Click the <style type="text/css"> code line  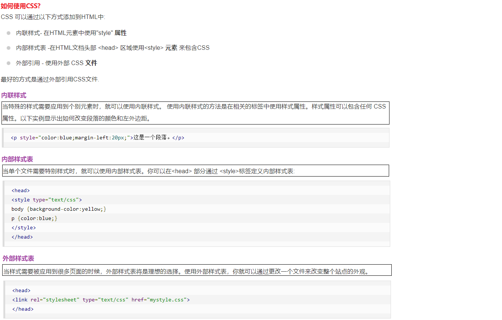(x=46, y=200)
